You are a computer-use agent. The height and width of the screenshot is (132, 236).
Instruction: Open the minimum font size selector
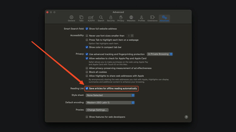[x=130, y=36]
